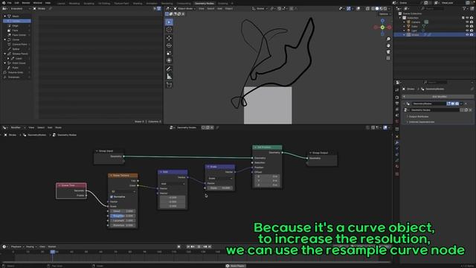
Task: Select the Select Box tool in viewport
Action: [x=169, y=22]
